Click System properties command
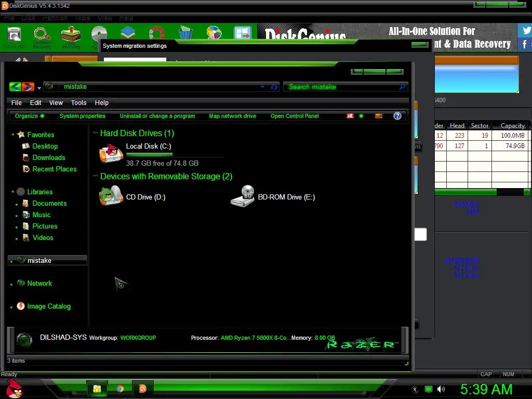Screen dimensions: 532x399 (83, 116)
